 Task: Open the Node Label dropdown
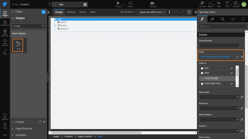point(219,97)
